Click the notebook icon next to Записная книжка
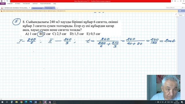Image resolution: width=185 pixels, height=104 pixels. point(2,8)
